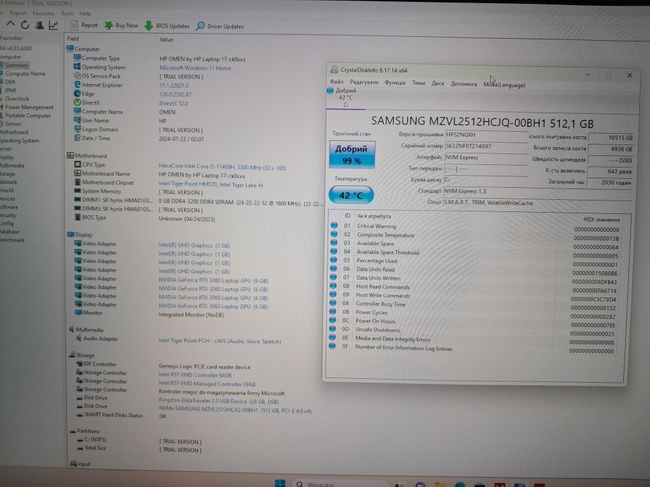Click the Добрий 99 % health status button
The width and height of the screenshot is (650, 487).
pos(352,155)
